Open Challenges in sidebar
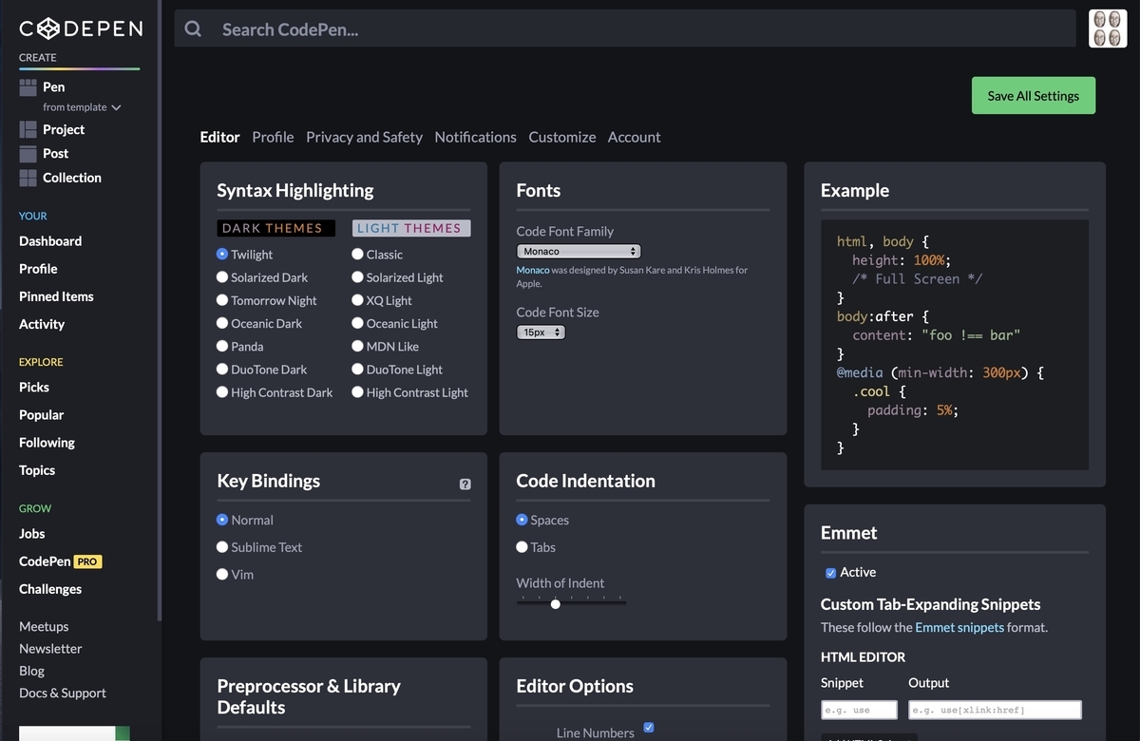This screenshot has height=741, width=1140. [50, 589]
